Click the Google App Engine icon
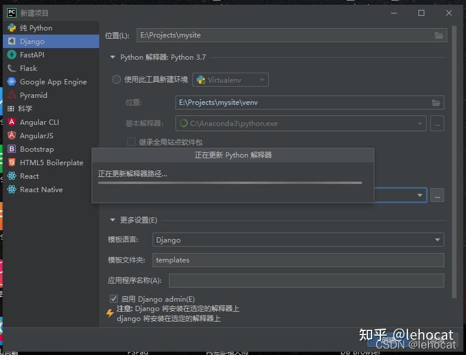Viewport: 466px width, 355px height. [12, 81]
